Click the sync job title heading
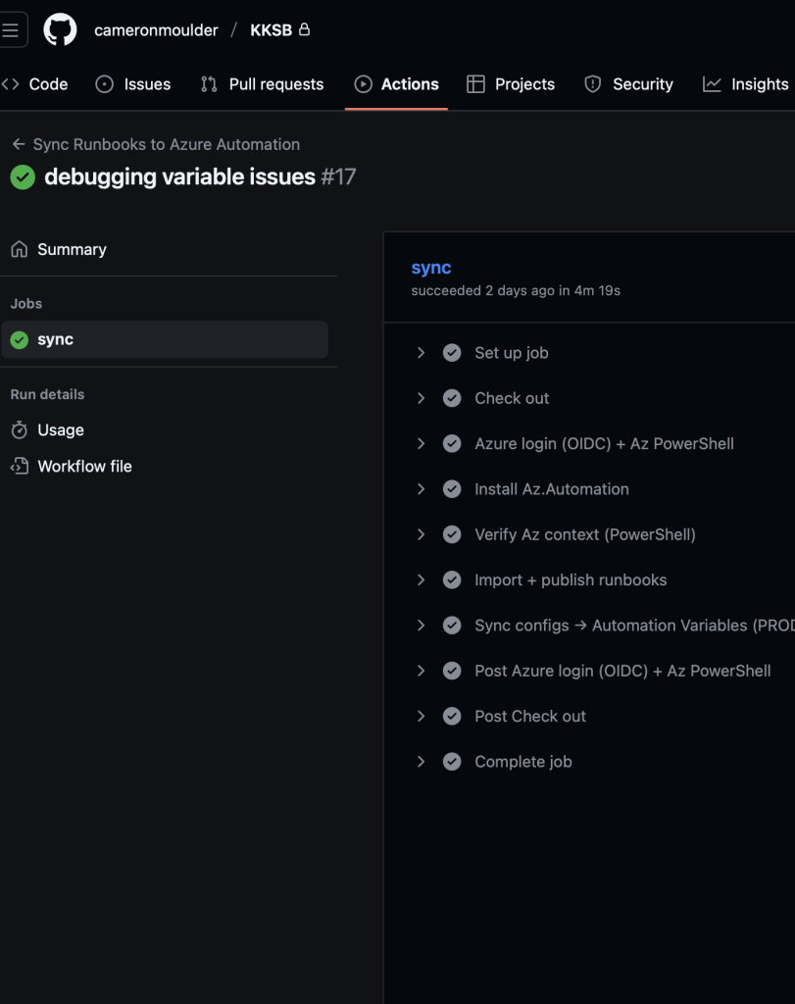This screenshot has width=795, height=1004. tap(431, 268)
